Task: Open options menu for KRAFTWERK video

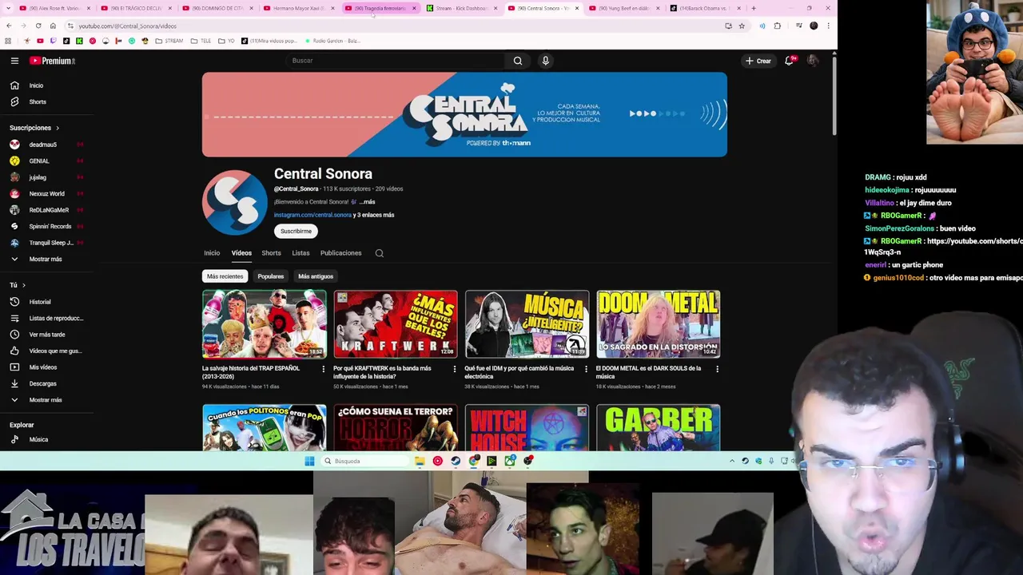Action: (x=455, y=369)
